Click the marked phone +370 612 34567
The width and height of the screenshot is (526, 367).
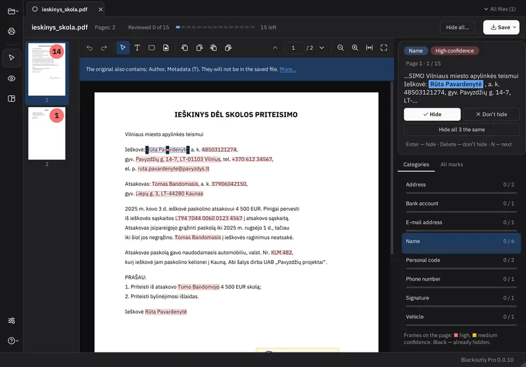(252, 160)
